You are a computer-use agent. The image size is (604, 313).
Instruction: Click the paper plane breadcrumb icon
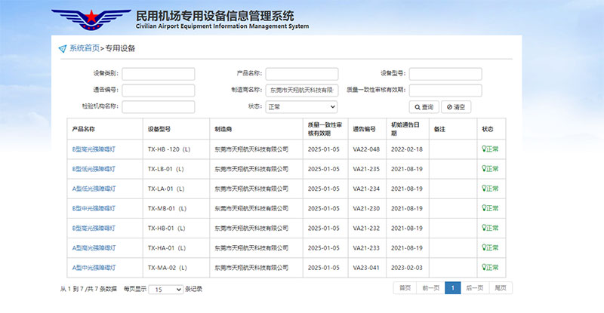pos(62,48)
